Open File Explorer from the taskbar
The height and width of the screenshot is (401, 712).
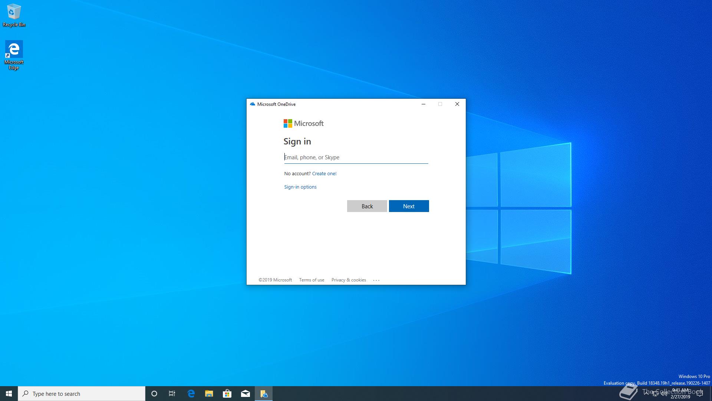(209, 394)
